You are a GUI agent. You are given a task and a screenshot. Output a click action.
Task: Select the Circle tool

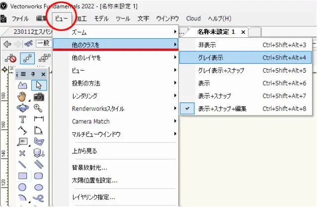coord(22,187)
